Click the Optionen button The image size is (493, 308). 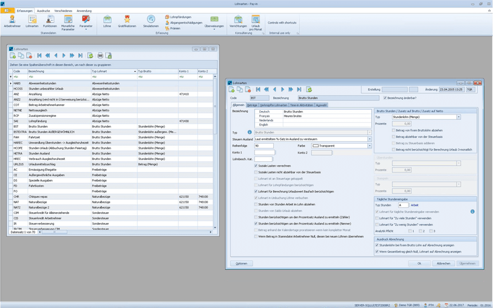click(x=242, y=263)
